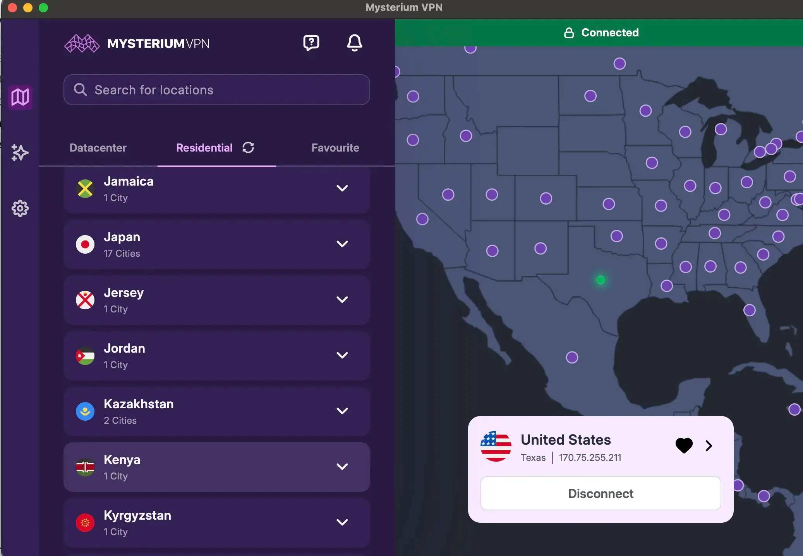This screenshot has height=556, width=803.
Task: Expand the Jordan city chevron
Action: 342,355
